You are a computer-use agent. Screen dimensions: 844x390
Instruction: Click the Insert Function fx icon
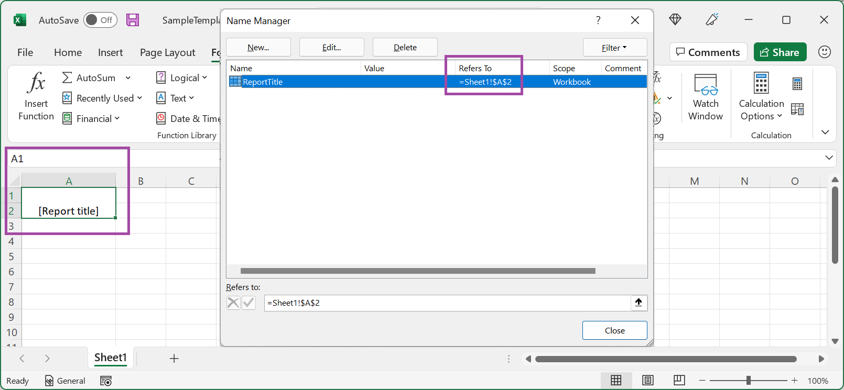click(x=36, y=82)
